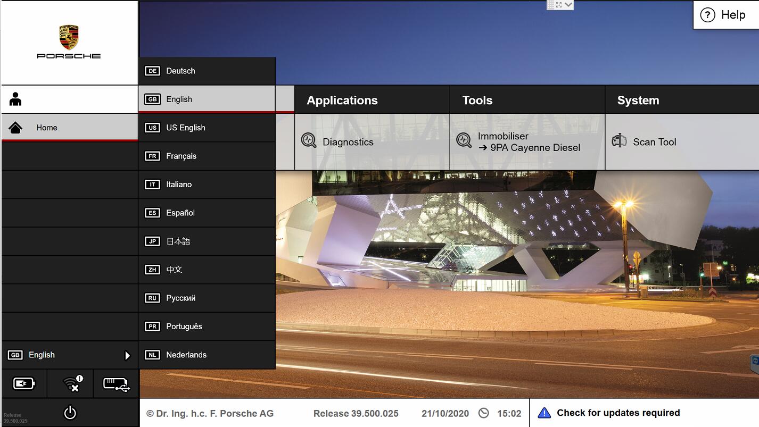Open the user profile icon
759x427 pixels.
pos(15,99)
